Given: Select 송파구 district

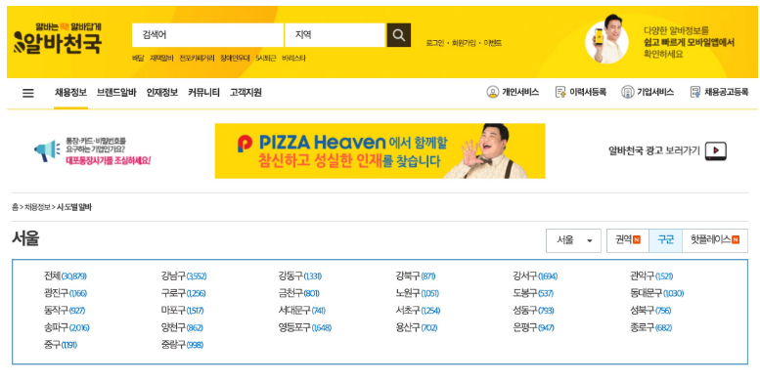Looking at the screenshot, I should (x=67, y=327).
